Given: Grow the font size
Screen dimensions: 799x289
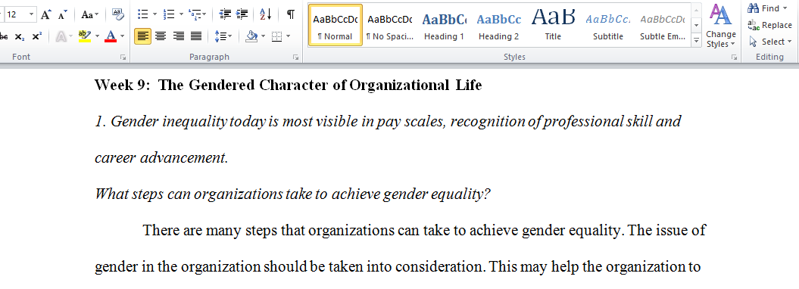Looking at the screenshot, I should click(46, 15).
